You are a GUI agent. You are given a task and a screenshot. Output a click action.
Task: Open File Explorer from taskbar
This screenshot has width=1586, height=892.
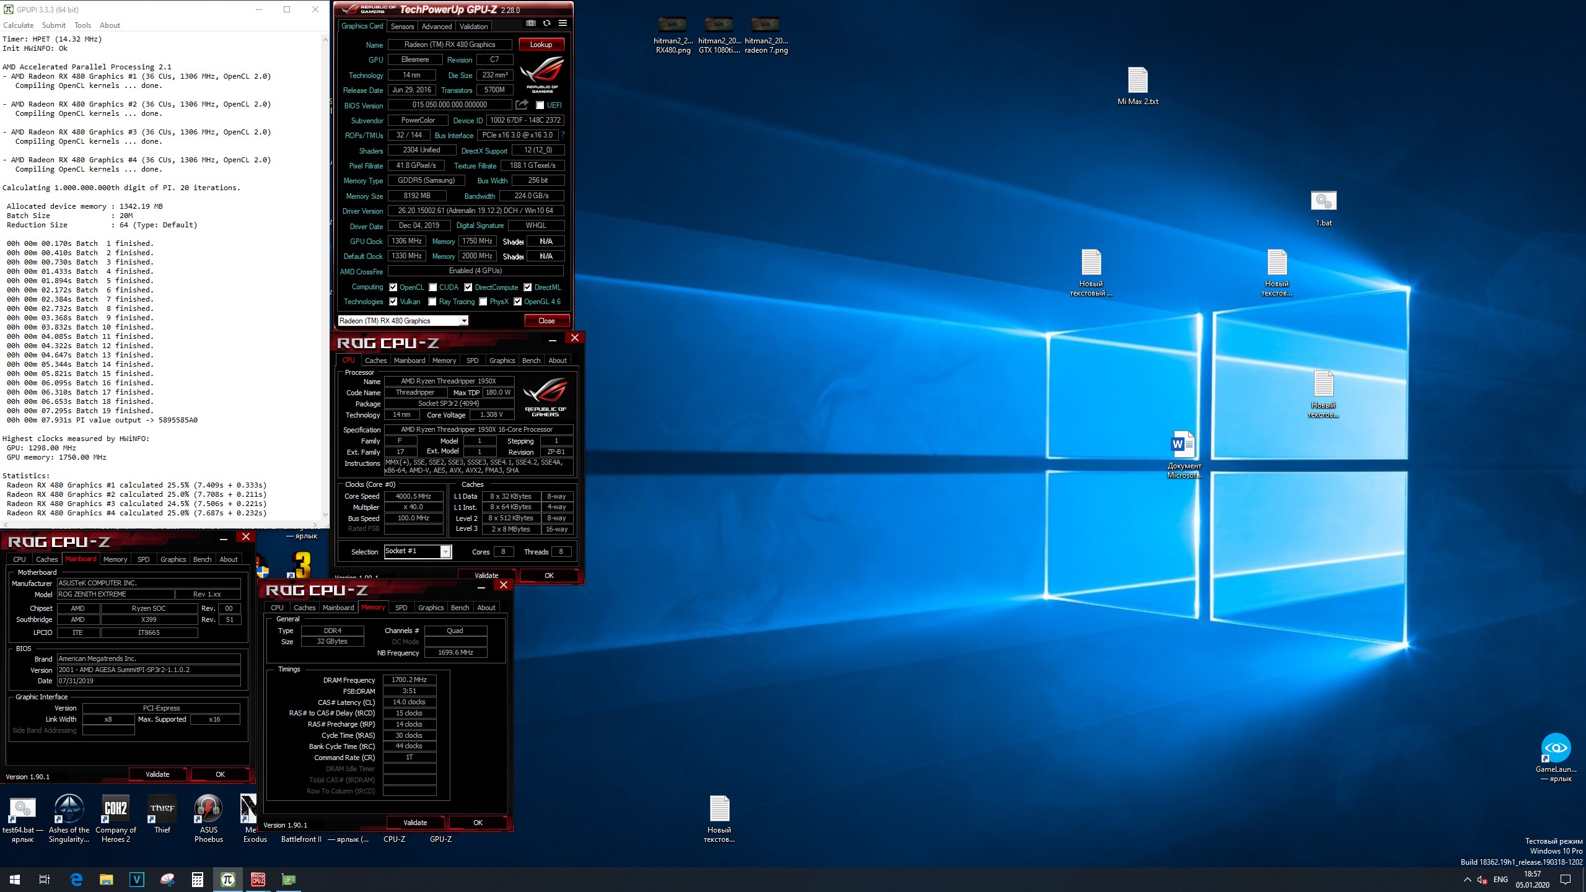(x=107, y=879)
